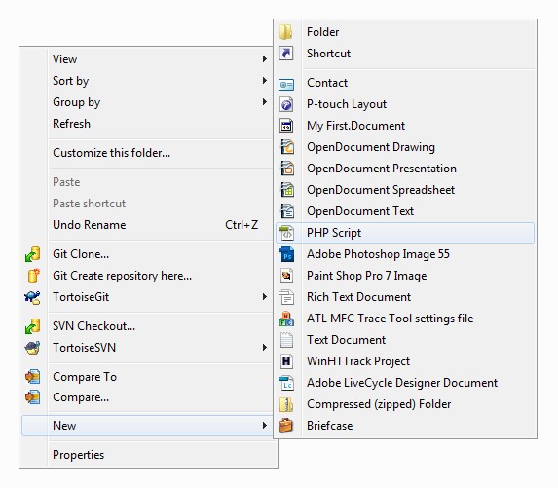Open the View menu entry
The width and height of the screenshot is (558, 488).
148,59
